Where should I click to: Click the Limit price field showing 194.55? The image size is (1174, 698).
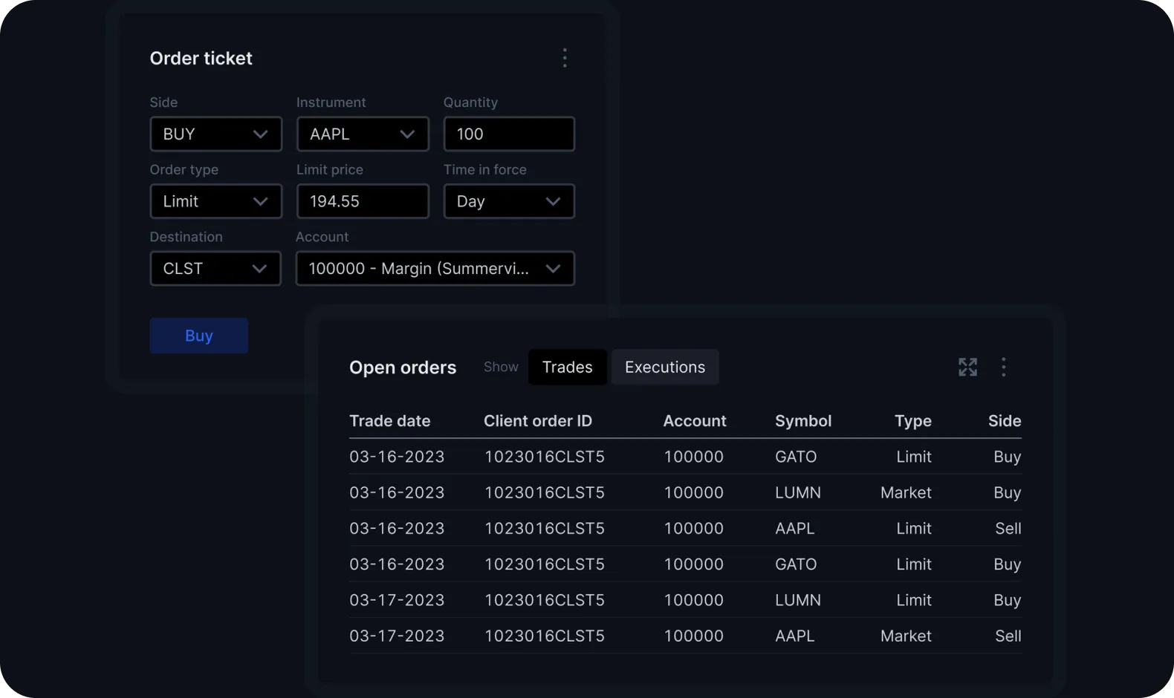[363, 201]
